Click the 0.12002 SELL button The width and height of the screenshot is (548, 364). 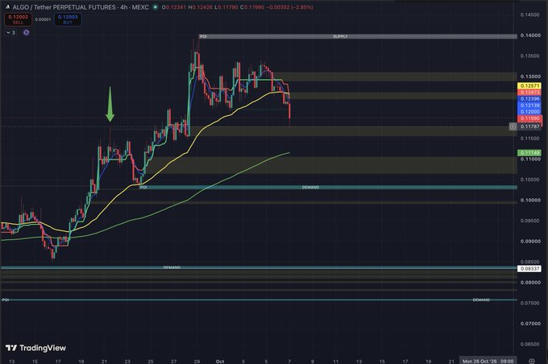point(18,19)
